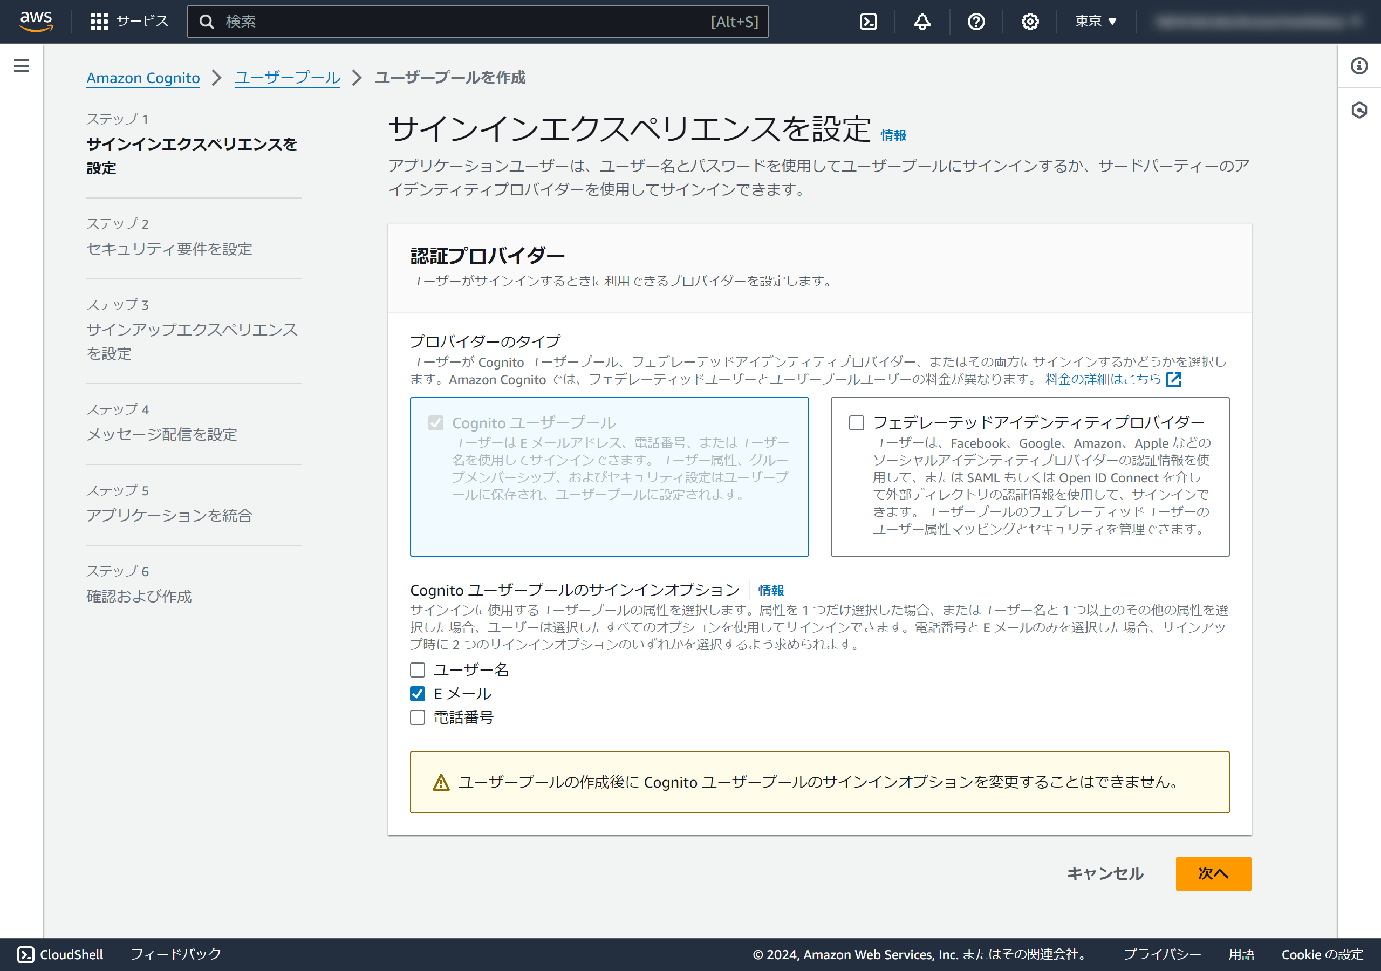Image resolution: width=1381 pixels, height=971 pixels.
Task: Expand the hamburger side navigation
Action: (22, 66)
